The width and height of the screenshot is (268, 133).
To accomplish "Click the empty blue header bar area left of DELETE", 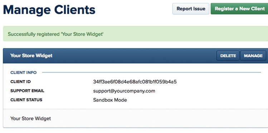I will [x=133, y=56].
